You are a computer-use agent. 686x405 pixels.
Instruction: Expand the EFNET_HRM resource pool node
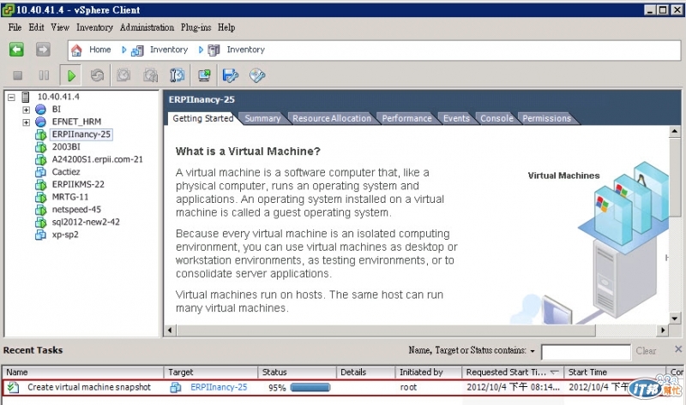pos(27,122)
